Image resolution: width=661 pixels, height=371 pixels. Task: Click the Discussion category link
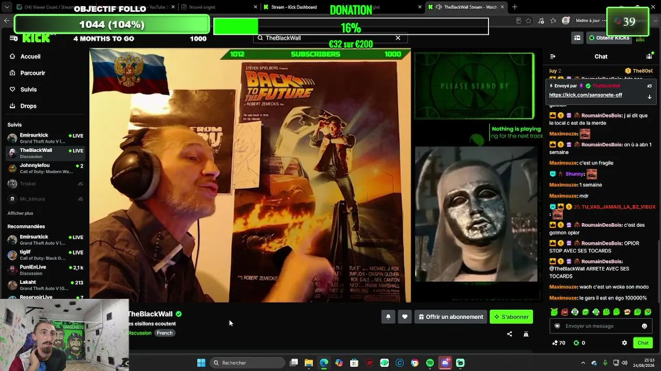(x=139, y=333)
